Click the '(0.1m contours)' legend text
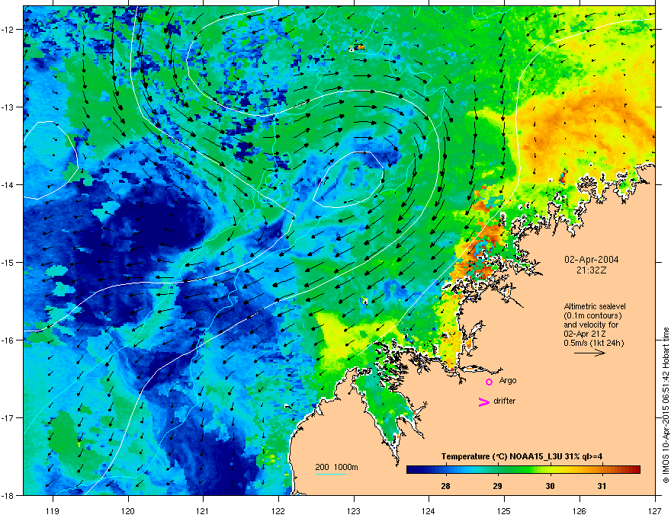The image size is (671, 518). coord(592,316)
